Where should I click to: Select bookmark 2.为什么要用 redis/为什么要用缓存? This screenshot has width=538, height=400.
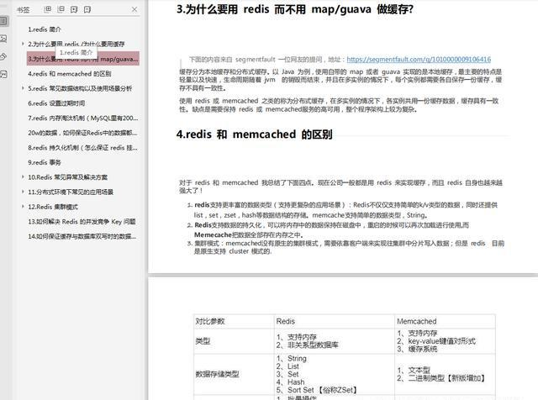(x=76, y=44)
